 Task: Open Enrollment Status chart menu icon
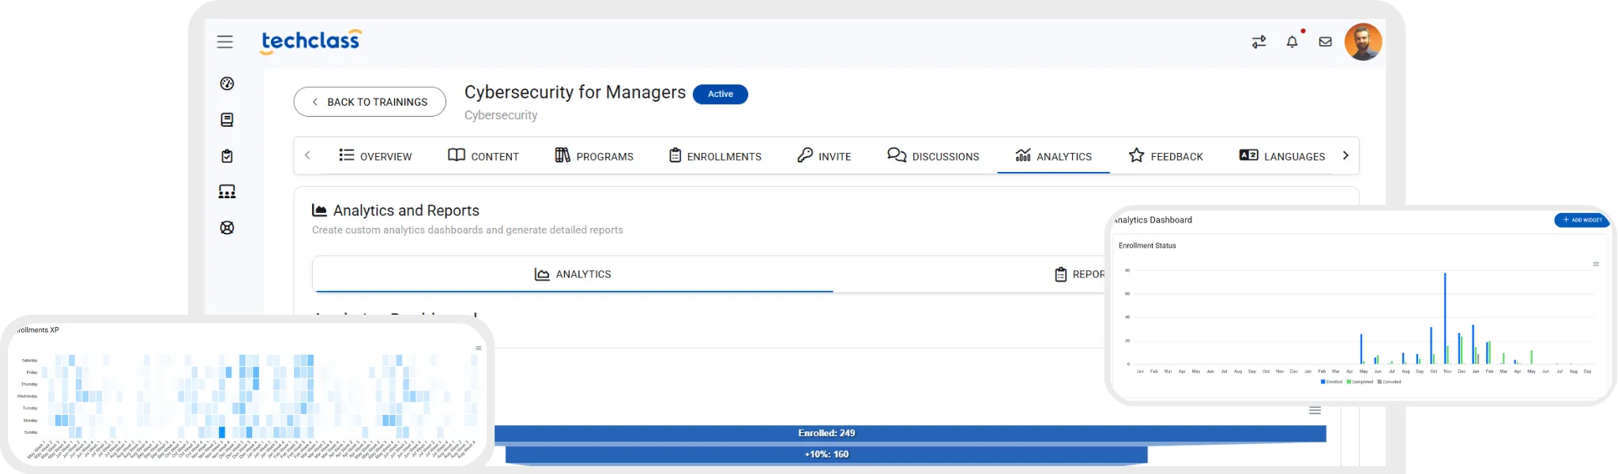point(1596,264)
